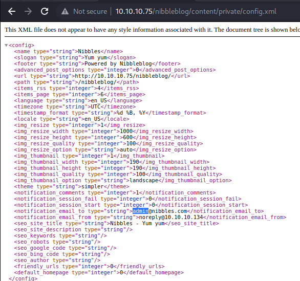Click the slogan value Yum yum
The image size is (300, 281).
click(96, 57)
